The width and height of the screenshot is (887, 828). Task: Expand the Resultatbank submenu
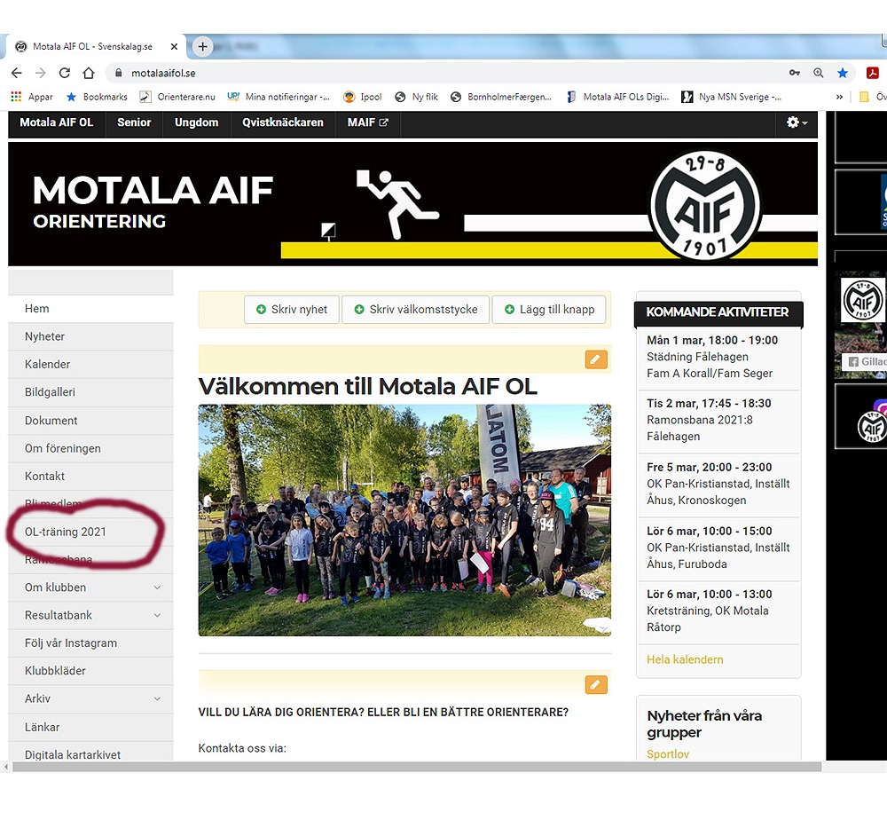157,615
